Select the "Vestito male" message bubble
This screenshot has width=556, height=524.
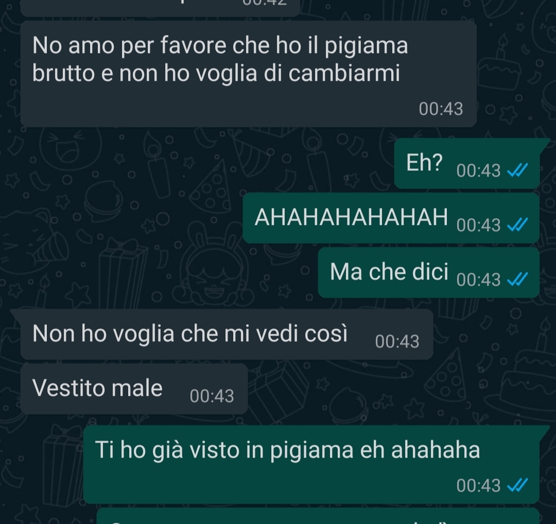[134, 389]
